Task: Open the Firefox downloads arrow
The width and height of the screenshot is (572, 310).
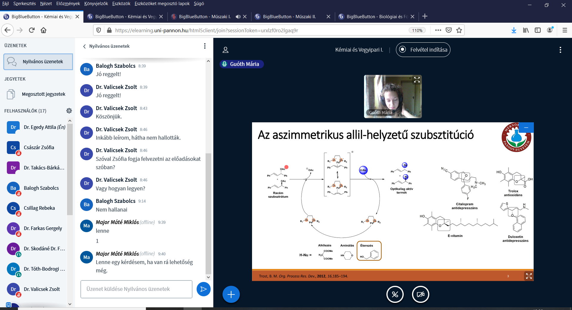Action: point(514,30)
